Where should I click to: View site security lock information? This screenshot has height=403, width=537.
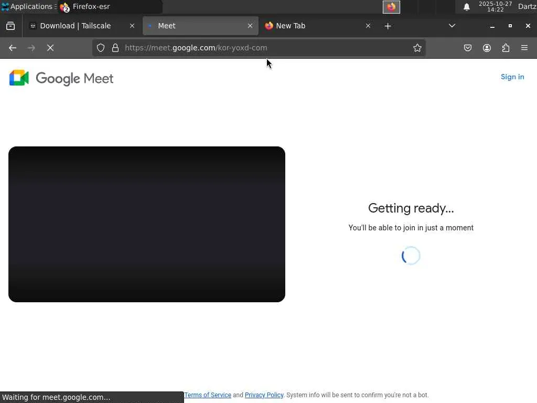115,48
